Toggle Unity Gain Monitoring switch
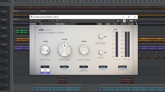 tap(101, 37)
